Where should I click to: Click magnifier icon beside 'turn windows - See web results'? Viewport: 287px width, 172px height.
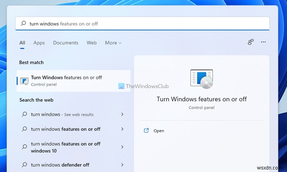point(24,114)
